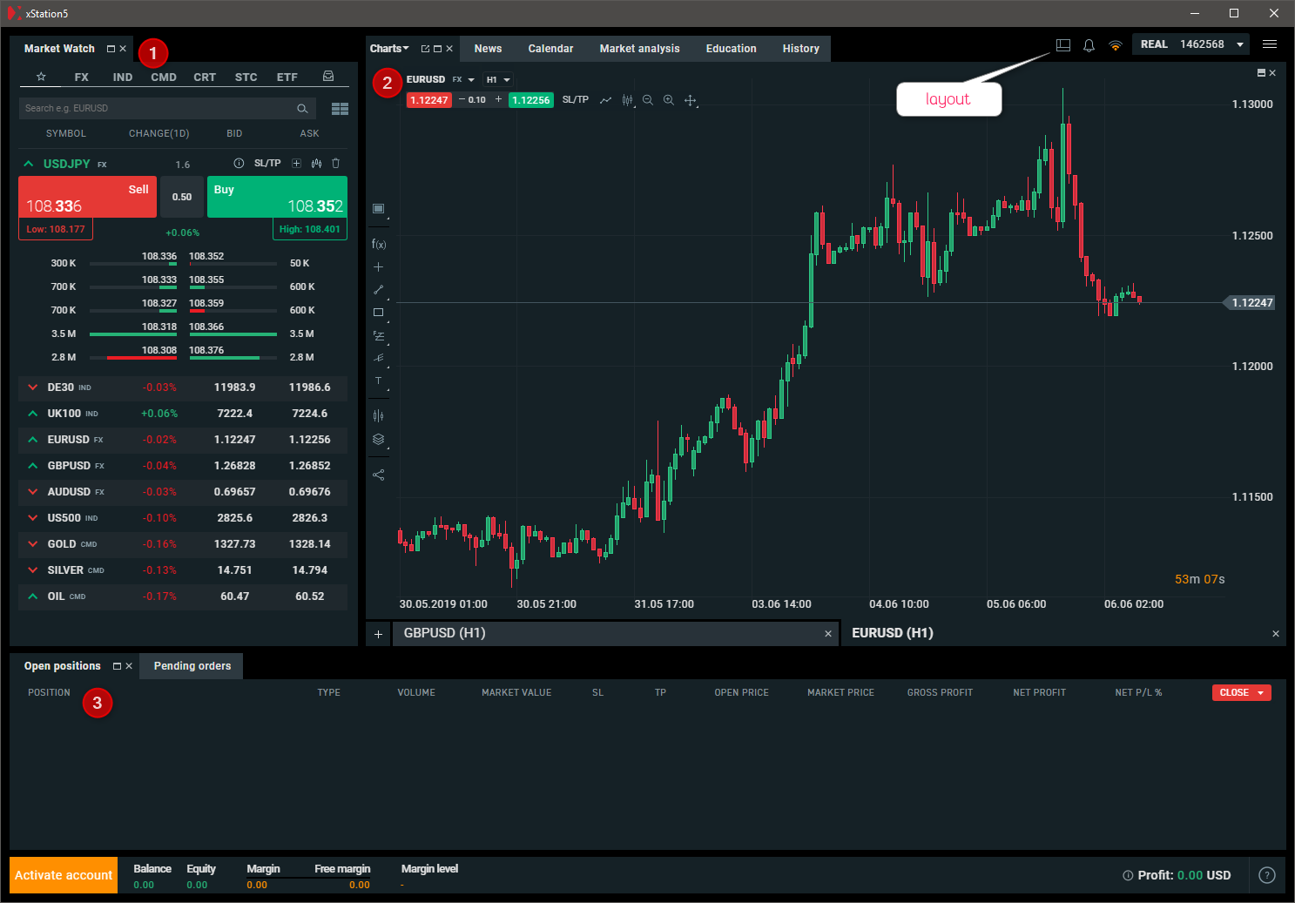Select the text annotation tool
This screenshot has width=1295, height=903.
379,381
